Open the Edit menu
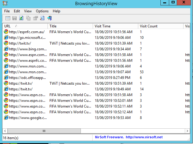 (x=17, y=11)
